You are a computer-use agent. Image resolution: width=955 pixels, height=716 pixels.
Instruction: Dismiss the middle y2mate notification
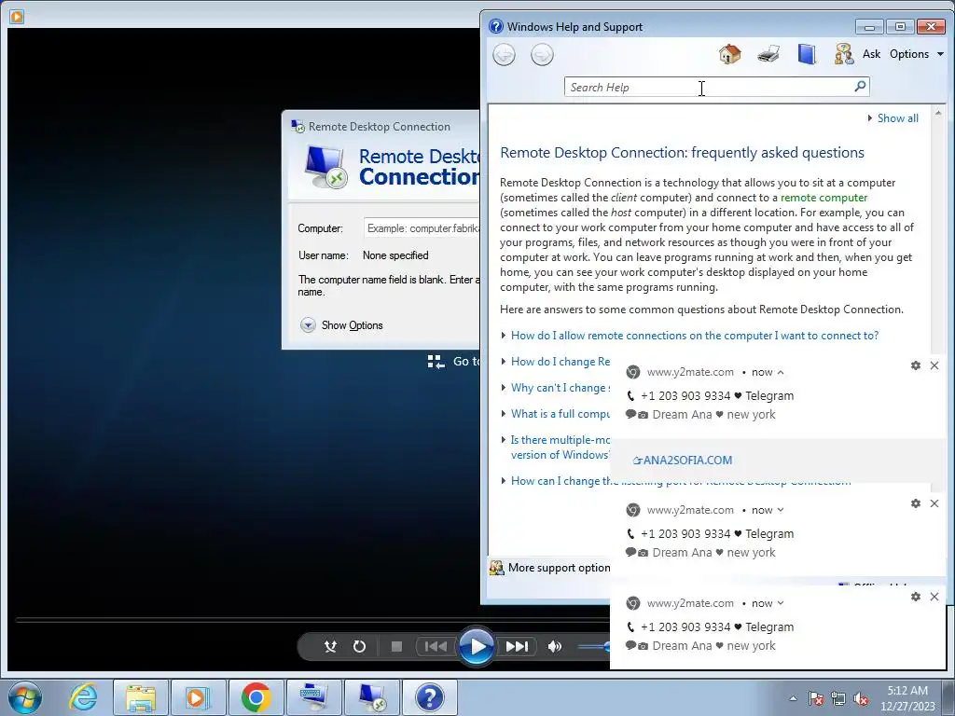pyautogui.click(x=934, y=503)
